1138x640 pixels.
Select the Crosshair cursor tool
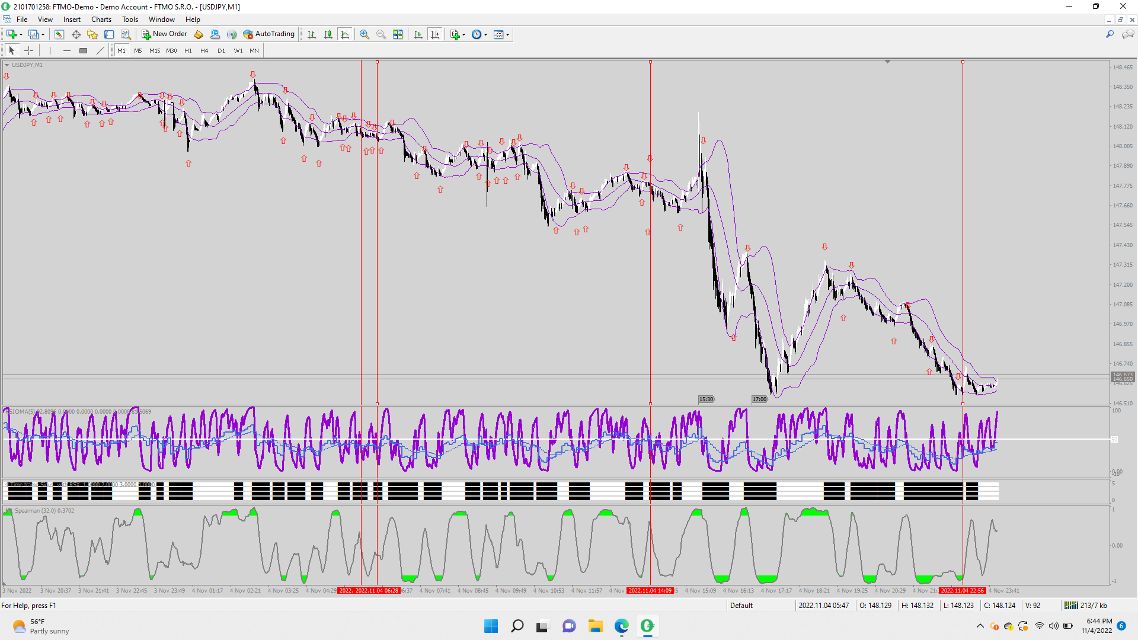(28, 50)
